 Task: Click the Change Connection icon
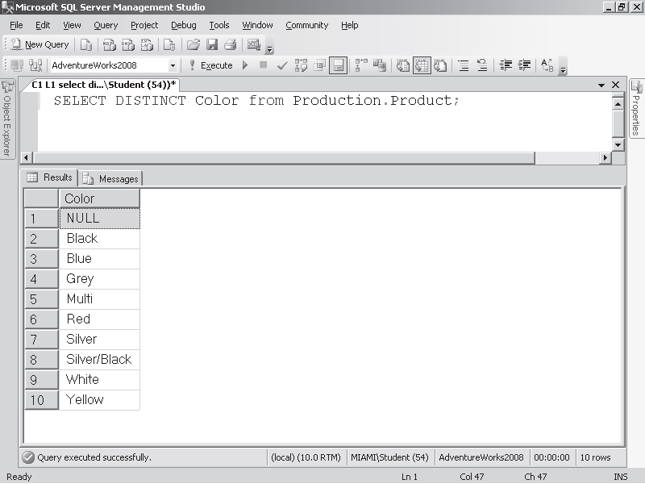pyautogui.click(x=35, y=65)
